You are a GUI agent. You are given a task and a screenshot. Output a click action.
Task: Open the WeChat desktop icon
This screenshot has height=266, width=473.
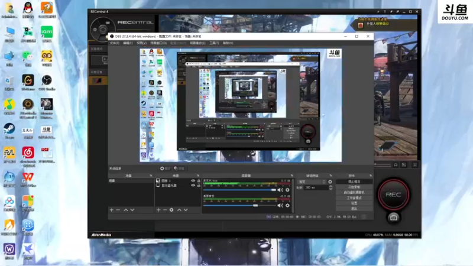(28, 58)
